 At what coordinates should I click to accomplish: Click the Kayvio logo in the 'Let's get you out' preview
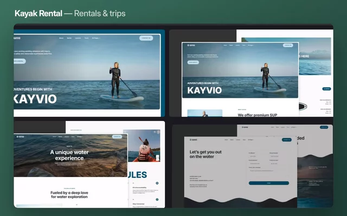pos(194,140)
